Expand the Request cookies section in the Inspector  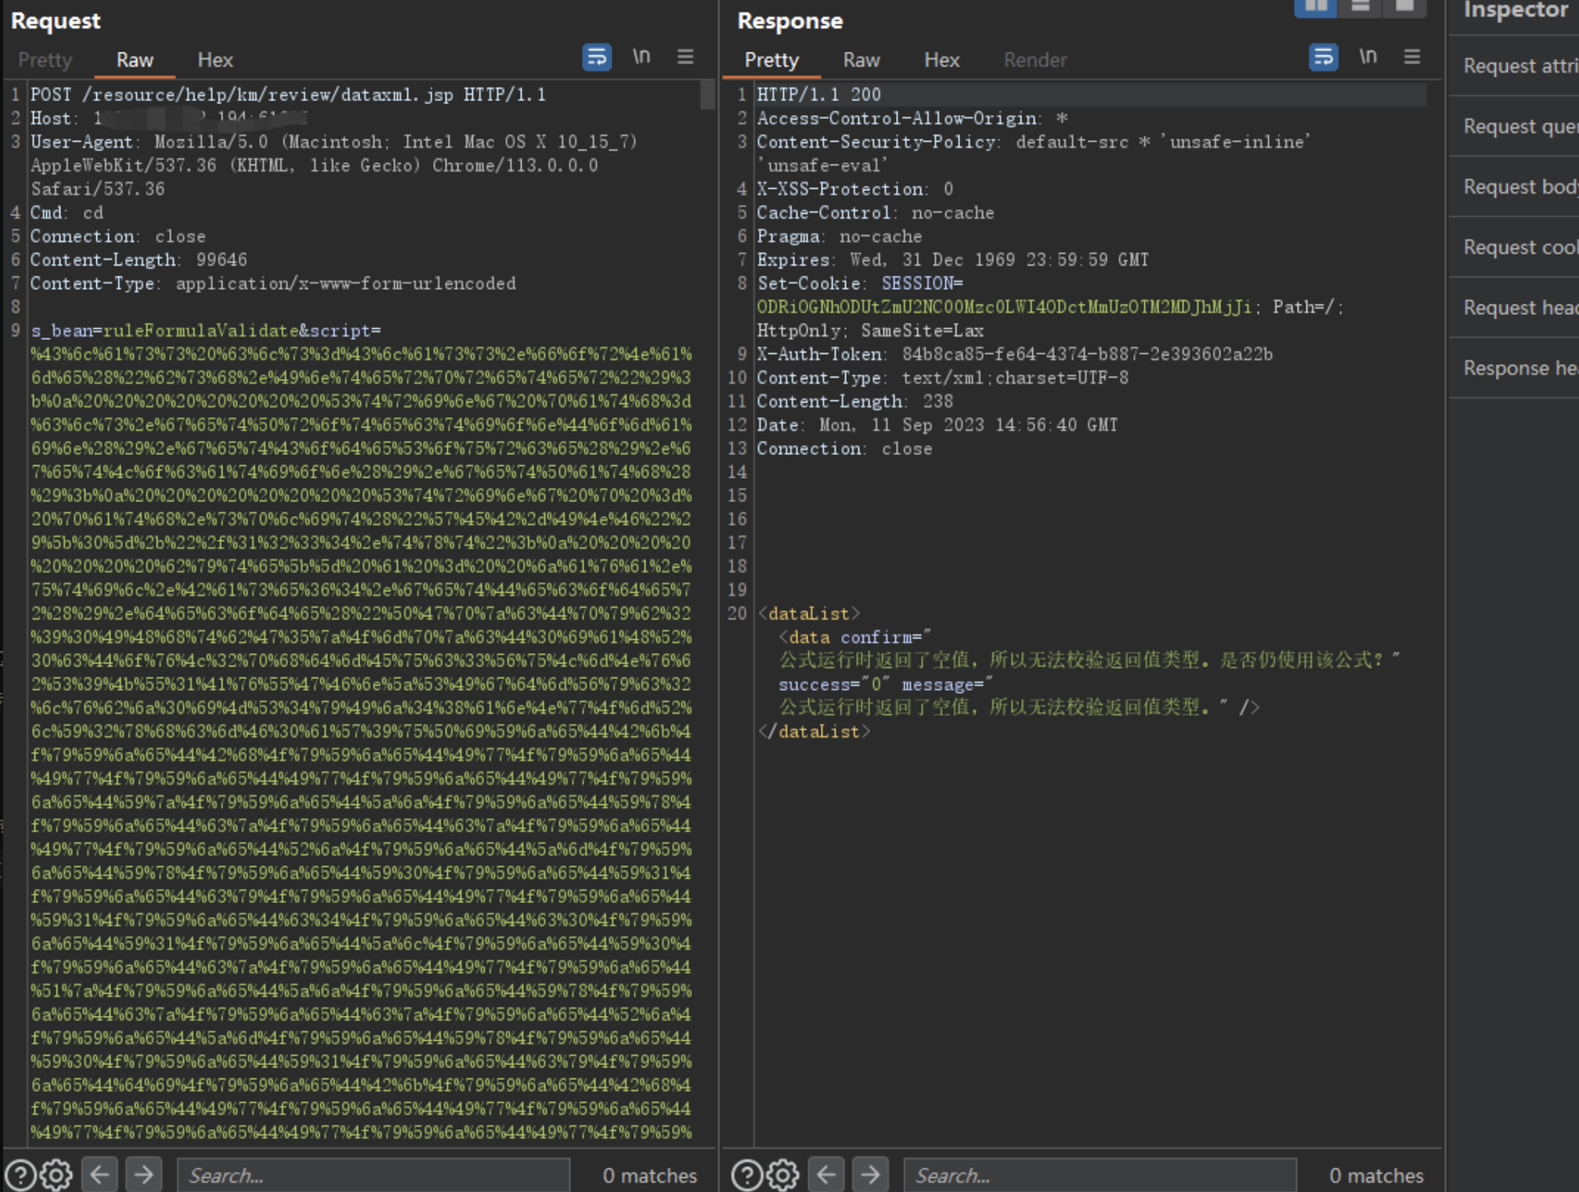point(1514,247)
